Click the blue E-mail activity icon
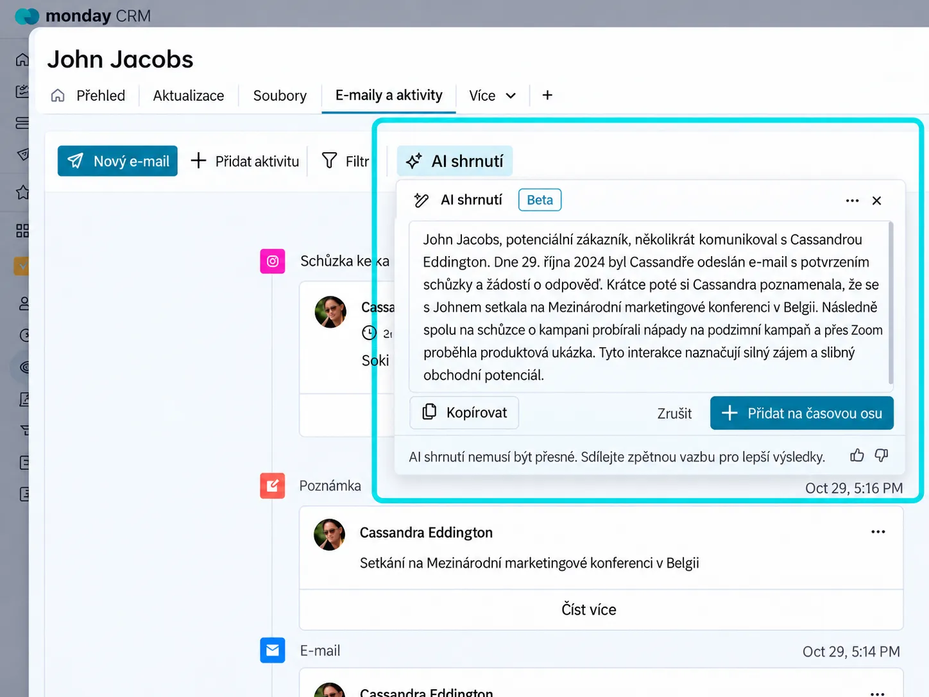This screenshot has width=929, height=697. coord(272,650)
